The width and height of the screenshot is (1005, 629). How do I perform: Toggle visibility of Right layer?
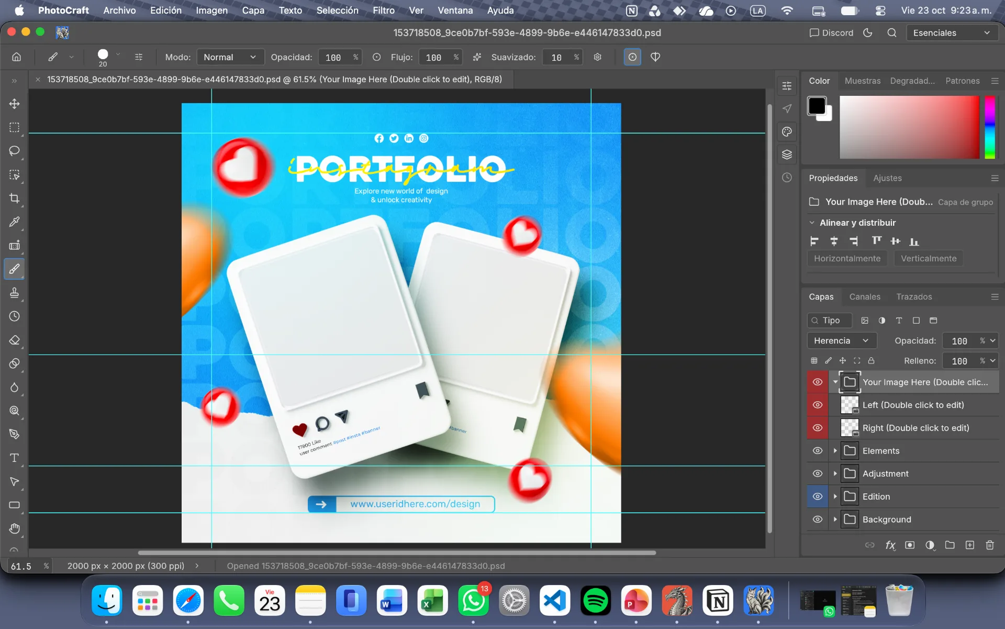point(818,428)
